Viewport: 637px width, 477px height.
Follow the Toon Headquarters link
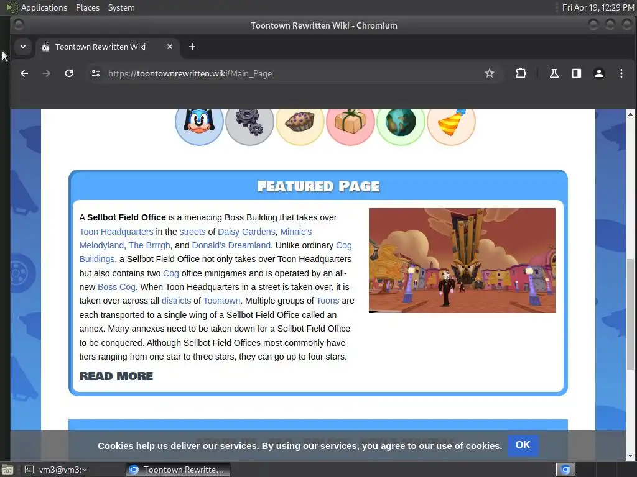116,232
